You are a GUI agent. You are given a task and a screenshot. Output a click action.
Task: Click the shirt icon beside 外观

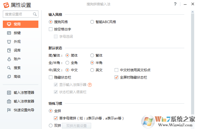click(x=9, y=42)
